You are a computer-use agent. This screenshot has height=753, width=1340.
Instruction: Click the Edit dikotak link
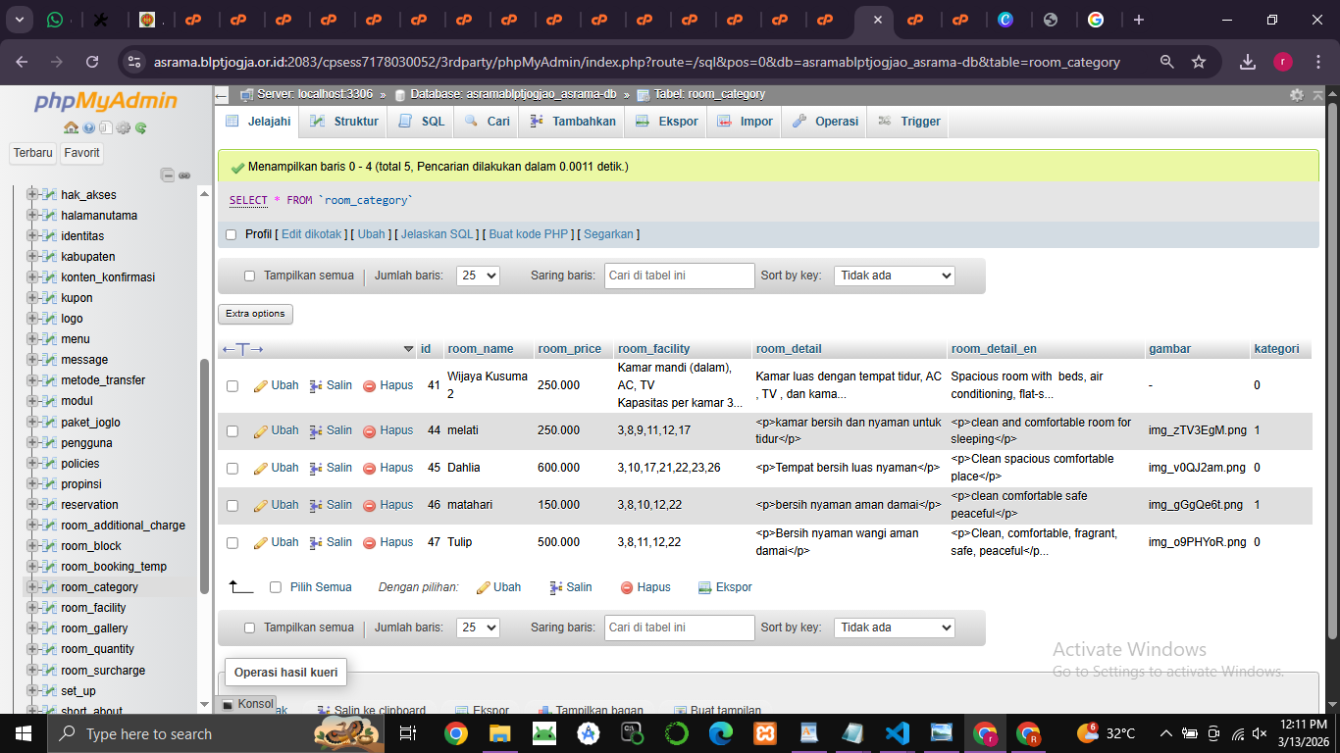pyautogui.click(x=311, y=234)
